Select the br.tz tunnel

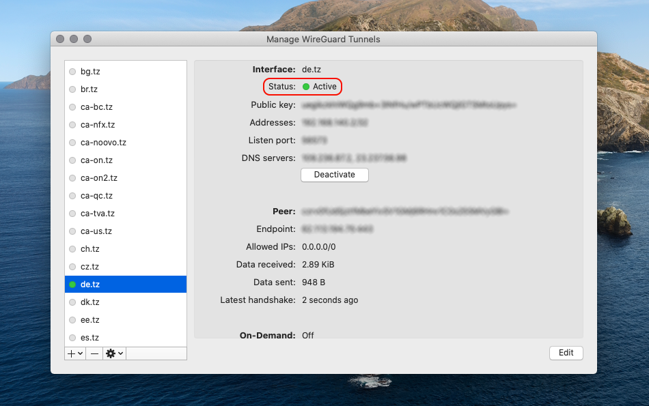click(x=89, y=89)
